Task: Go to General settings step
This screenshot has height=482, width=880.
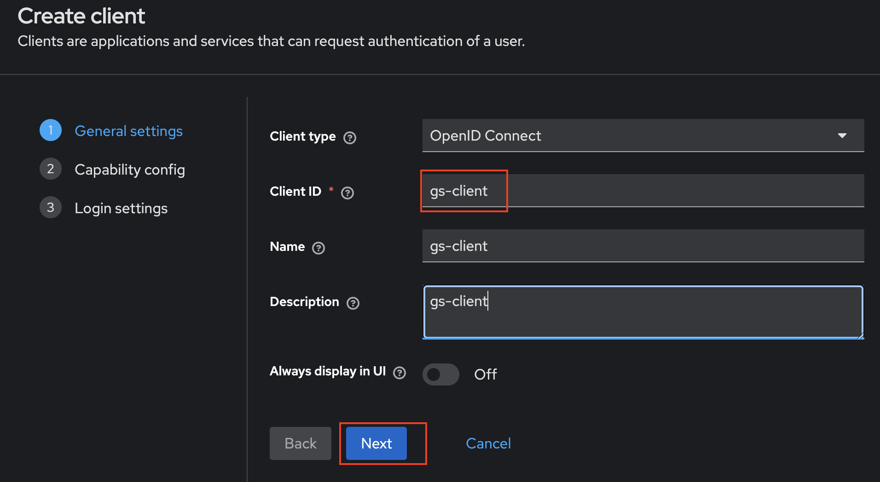Action: click(128, 131)
